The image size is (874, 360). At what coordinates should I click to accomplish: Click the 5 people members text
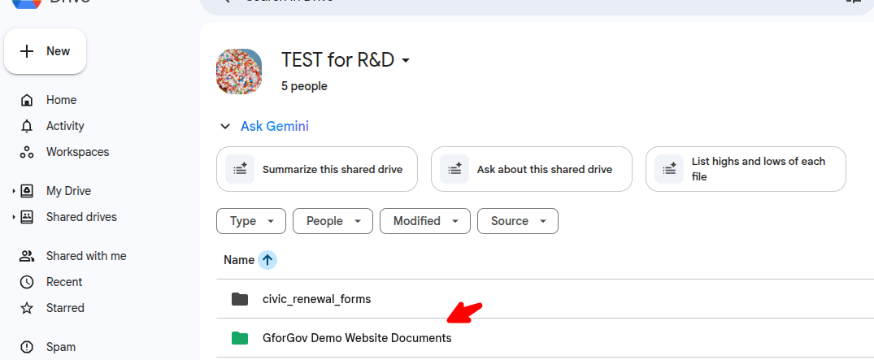[304, 86]
